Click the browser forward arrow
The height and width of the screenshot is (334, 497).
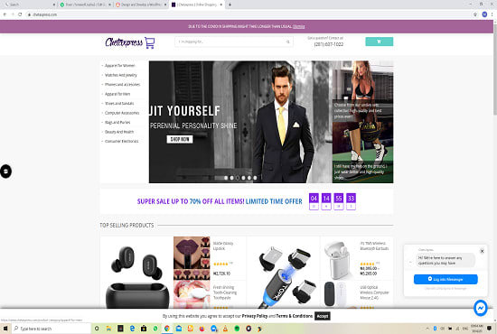pyautogui.click(x=13, y=14)
